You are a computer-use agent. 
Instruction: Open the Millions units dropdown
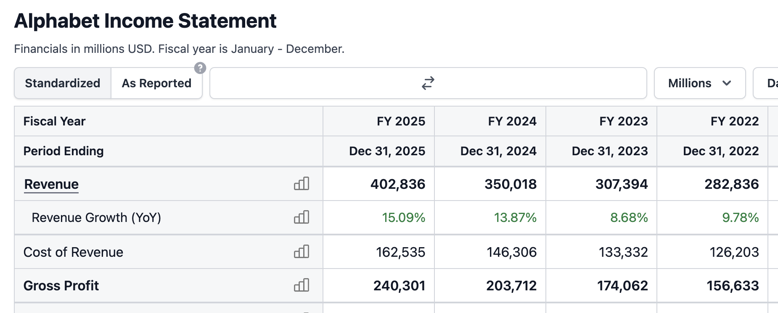700,83
